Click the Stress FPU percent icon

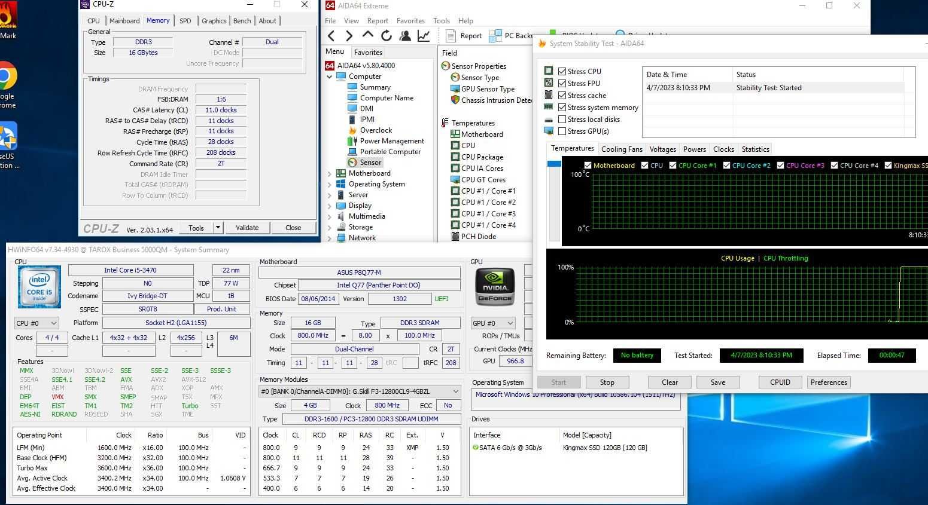pyautogui.click(x=549, y=83)
